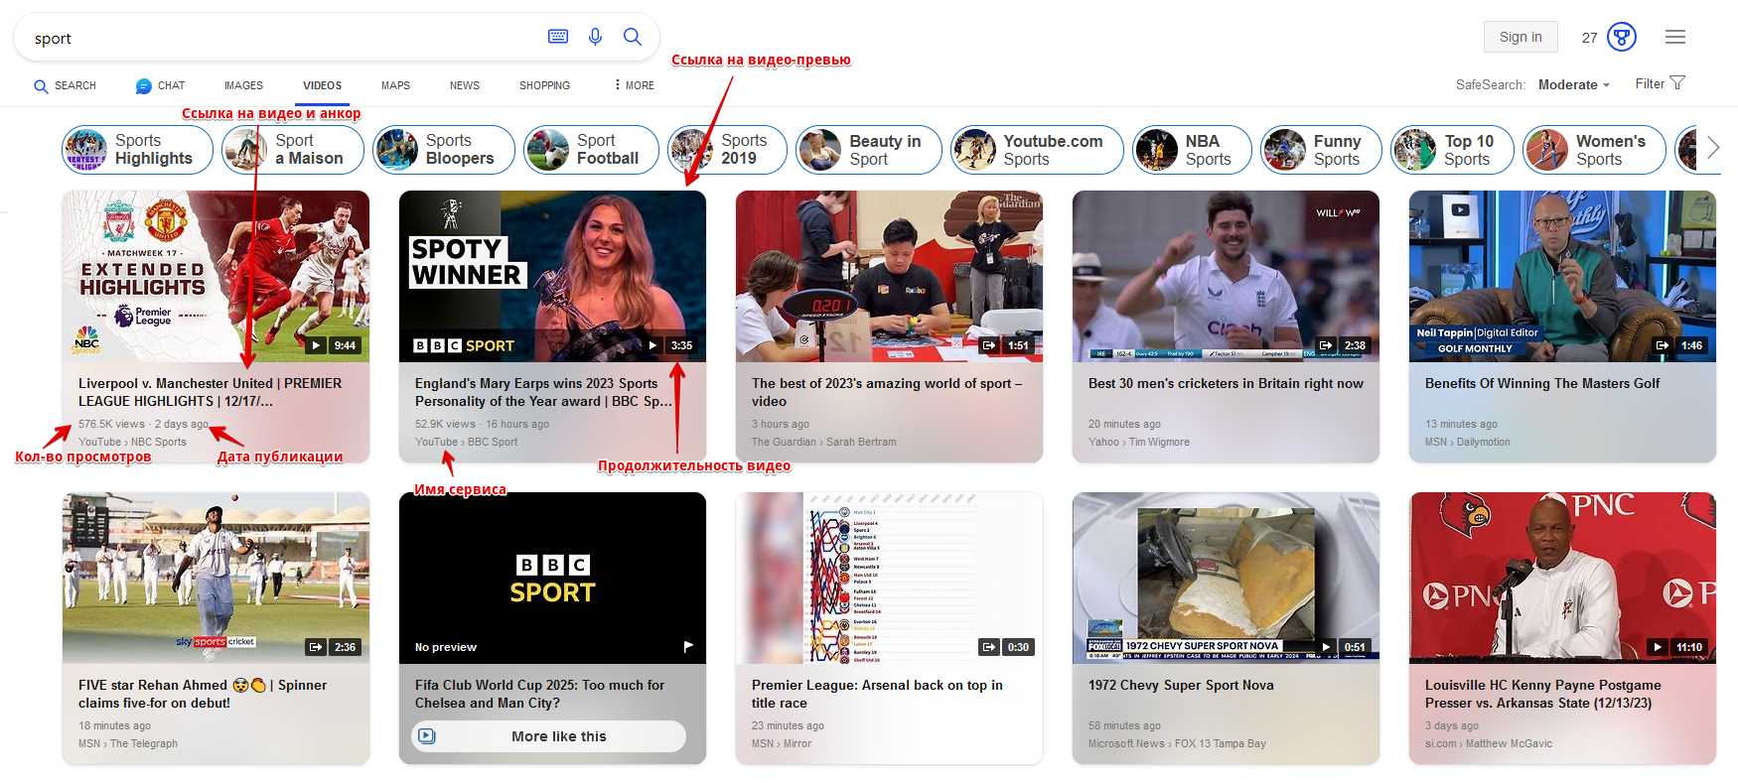Image resolution: width=1738 pixels, height=783 pixels.
Task: Click the magnifying glass search icon
Action: click(x=632, y=37)
